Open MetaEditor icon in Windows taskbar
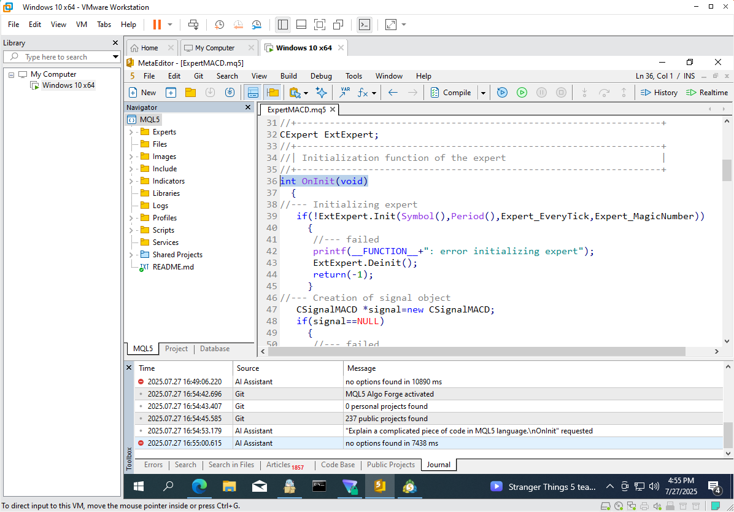The image size is (734, 512). [x=379, y=487]
